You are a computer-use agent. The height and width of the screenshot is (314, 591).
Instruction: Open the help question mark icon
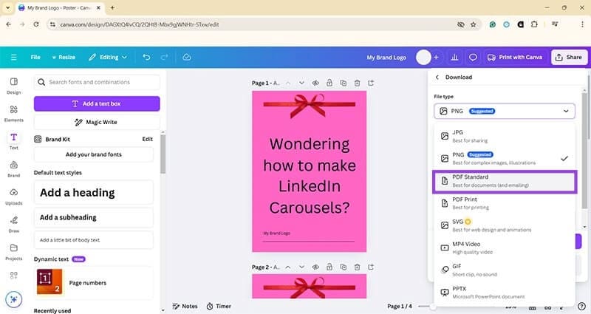click(581, 306)
